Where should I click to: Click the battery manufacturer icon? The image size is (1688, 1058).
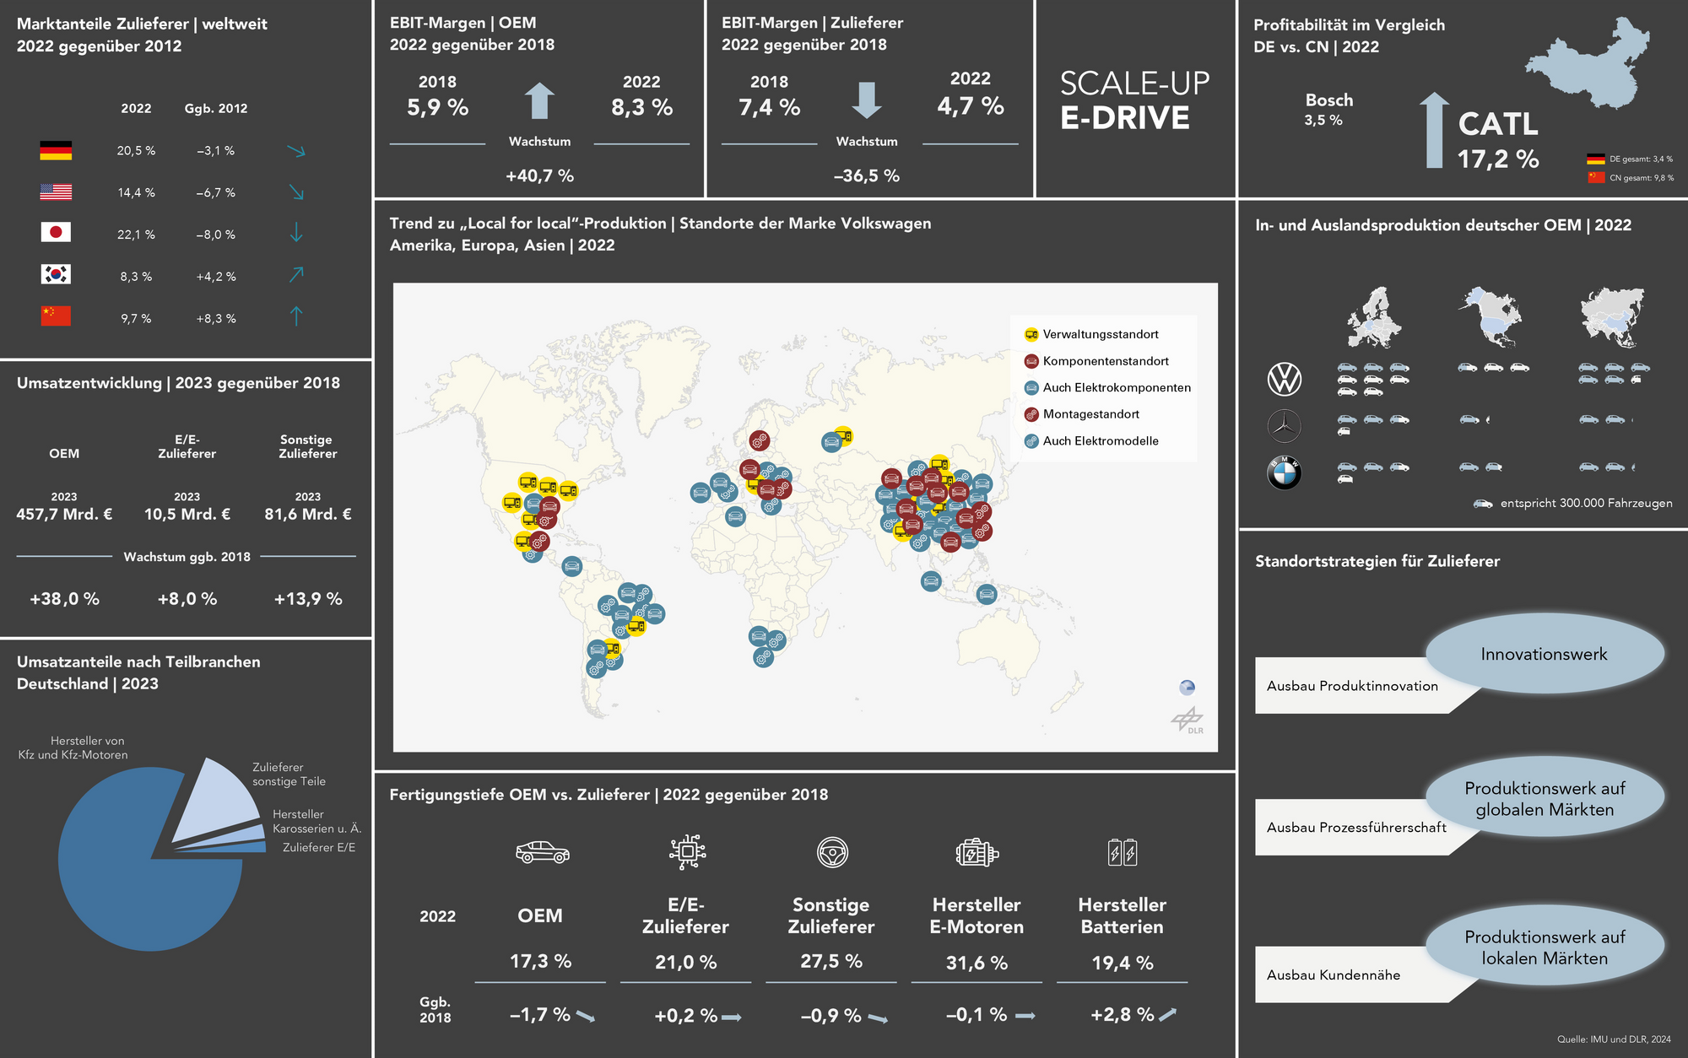pyautogui.click(x=1123, y=852)
